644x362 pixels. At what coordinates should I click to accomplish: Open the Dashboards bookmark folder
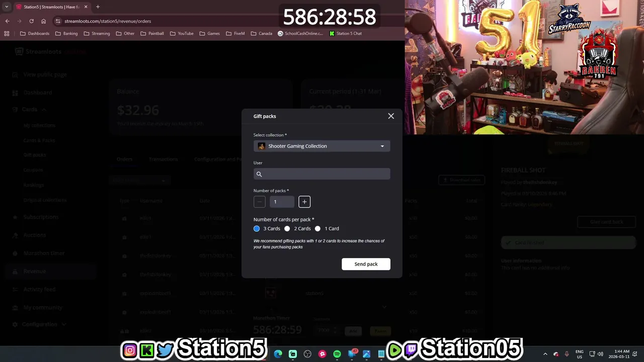click(x=35, y=34)
